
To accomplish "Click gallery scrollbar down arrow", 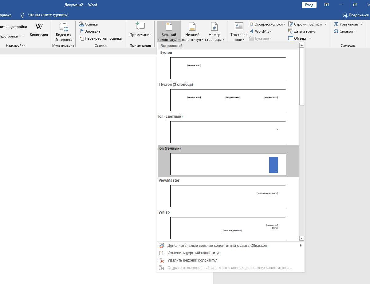I will (301, 239).
